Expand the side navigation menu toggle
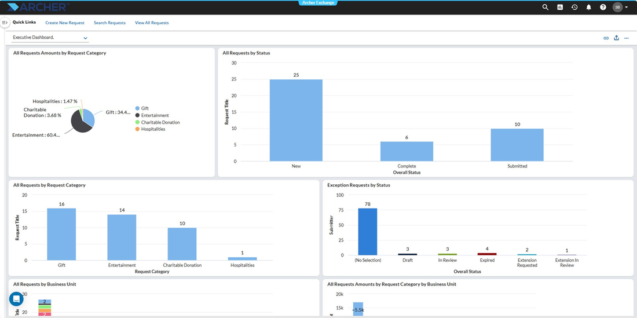 point(5,23)
